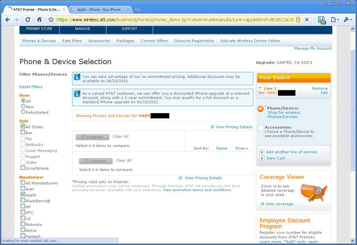Check the All Manufacturers checkbox

pyautogui.click(x=23, y=182)
